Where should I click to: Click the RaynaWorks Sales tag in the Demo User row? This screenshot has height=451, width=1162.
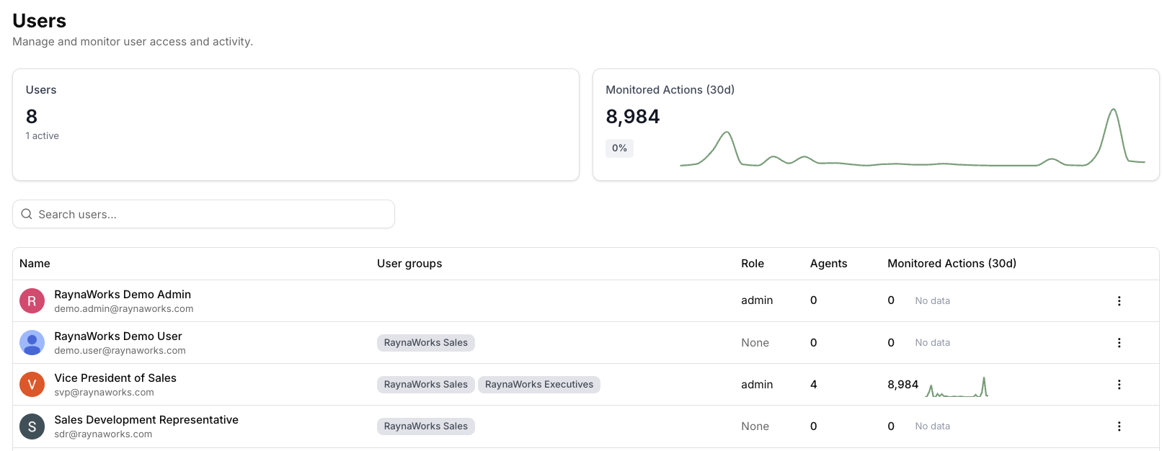425,343
